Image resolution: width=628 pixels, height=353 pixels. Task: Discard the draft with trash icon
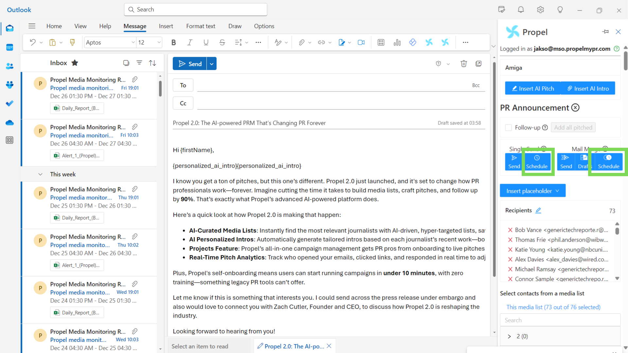[x=464, y=63]
